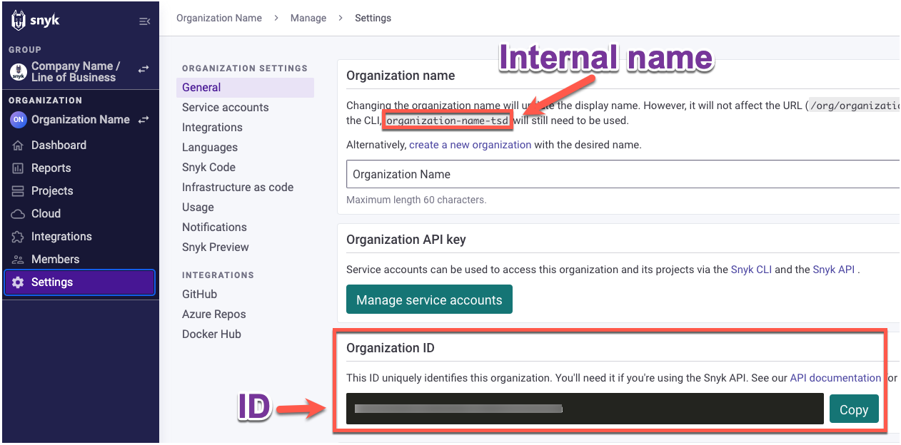
Task: Click the organization-name-tsd code text
Action: pos(448,121)
